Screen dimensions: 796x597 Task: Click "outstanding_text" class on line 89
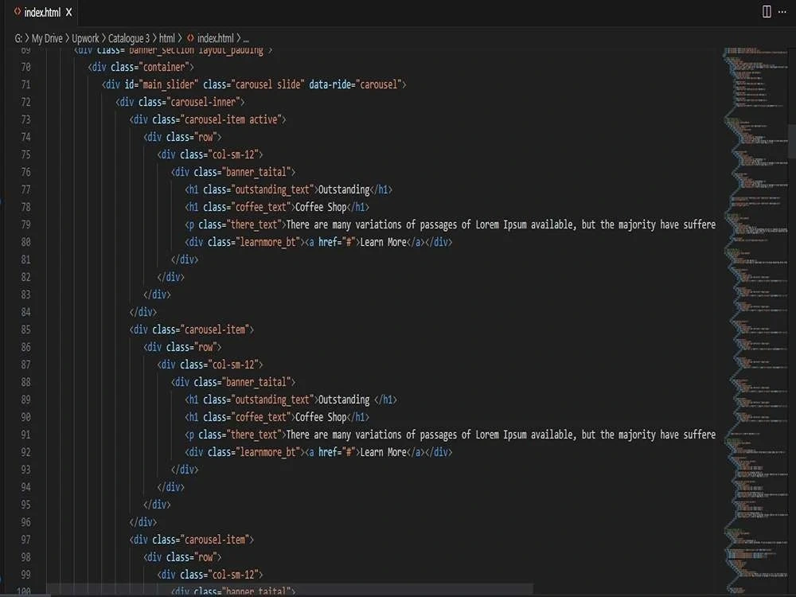click(x=272, y=400)
